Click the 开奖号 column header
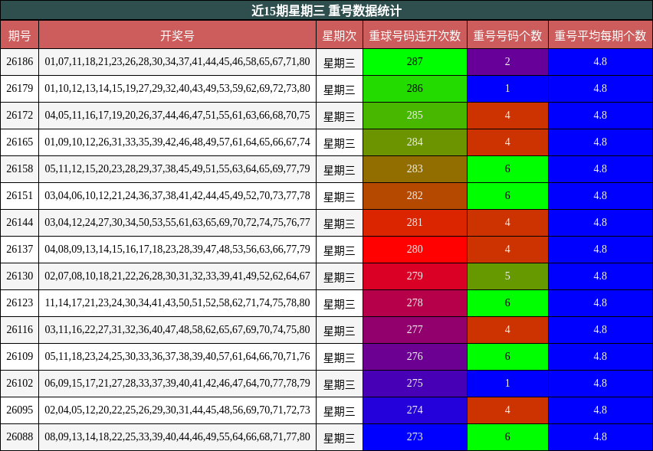This screenshot has width=653, height=451. coord(177,35)
